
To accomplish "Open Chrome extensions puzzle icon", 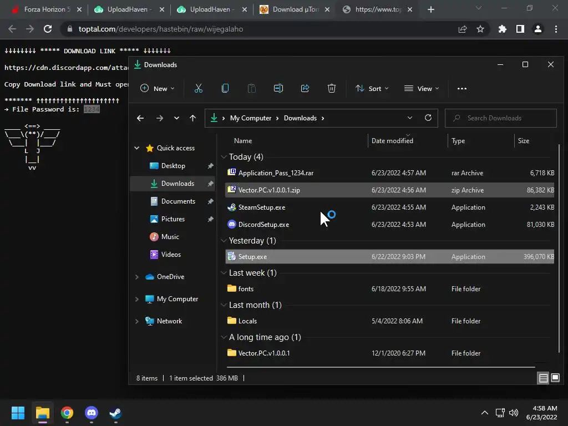I will (502, 29).
